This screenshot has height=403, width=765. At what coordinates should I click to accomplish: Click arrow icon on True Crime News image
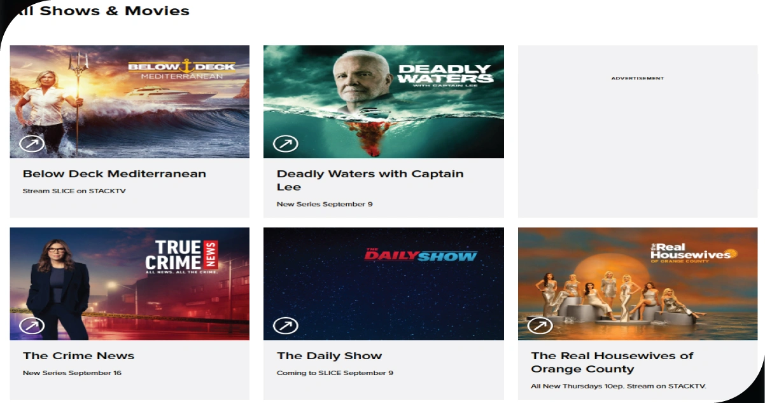[x=32, y=326]
